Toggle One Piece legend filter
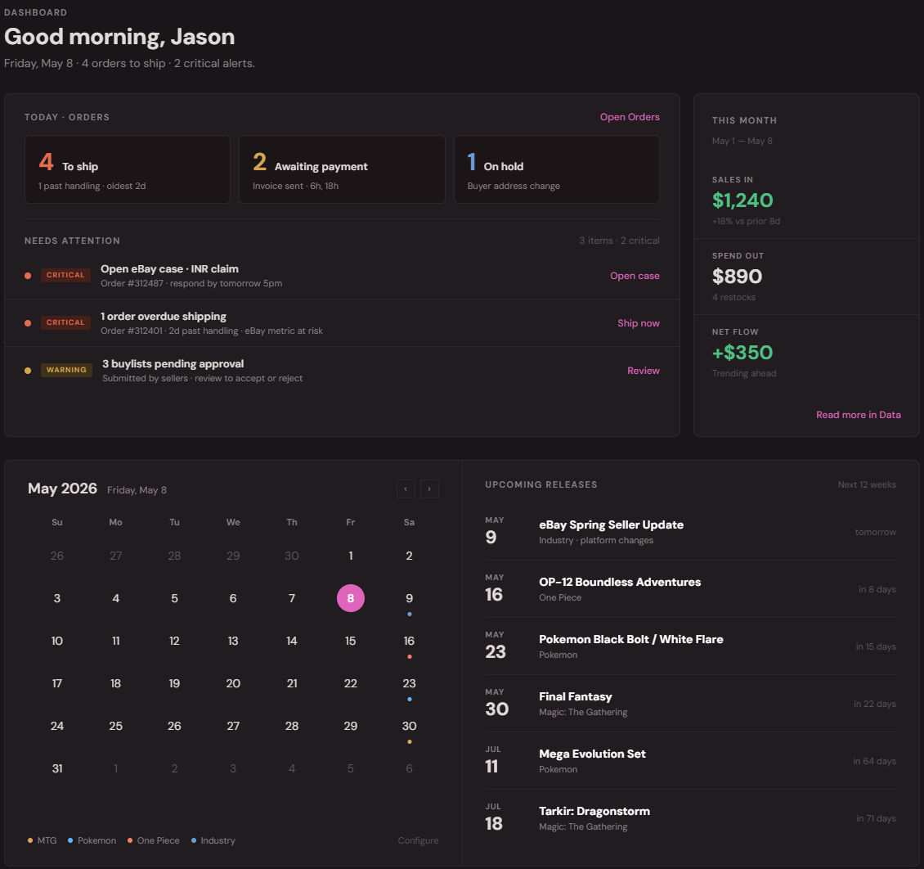 pyautogui.click(x=153, y=840)
